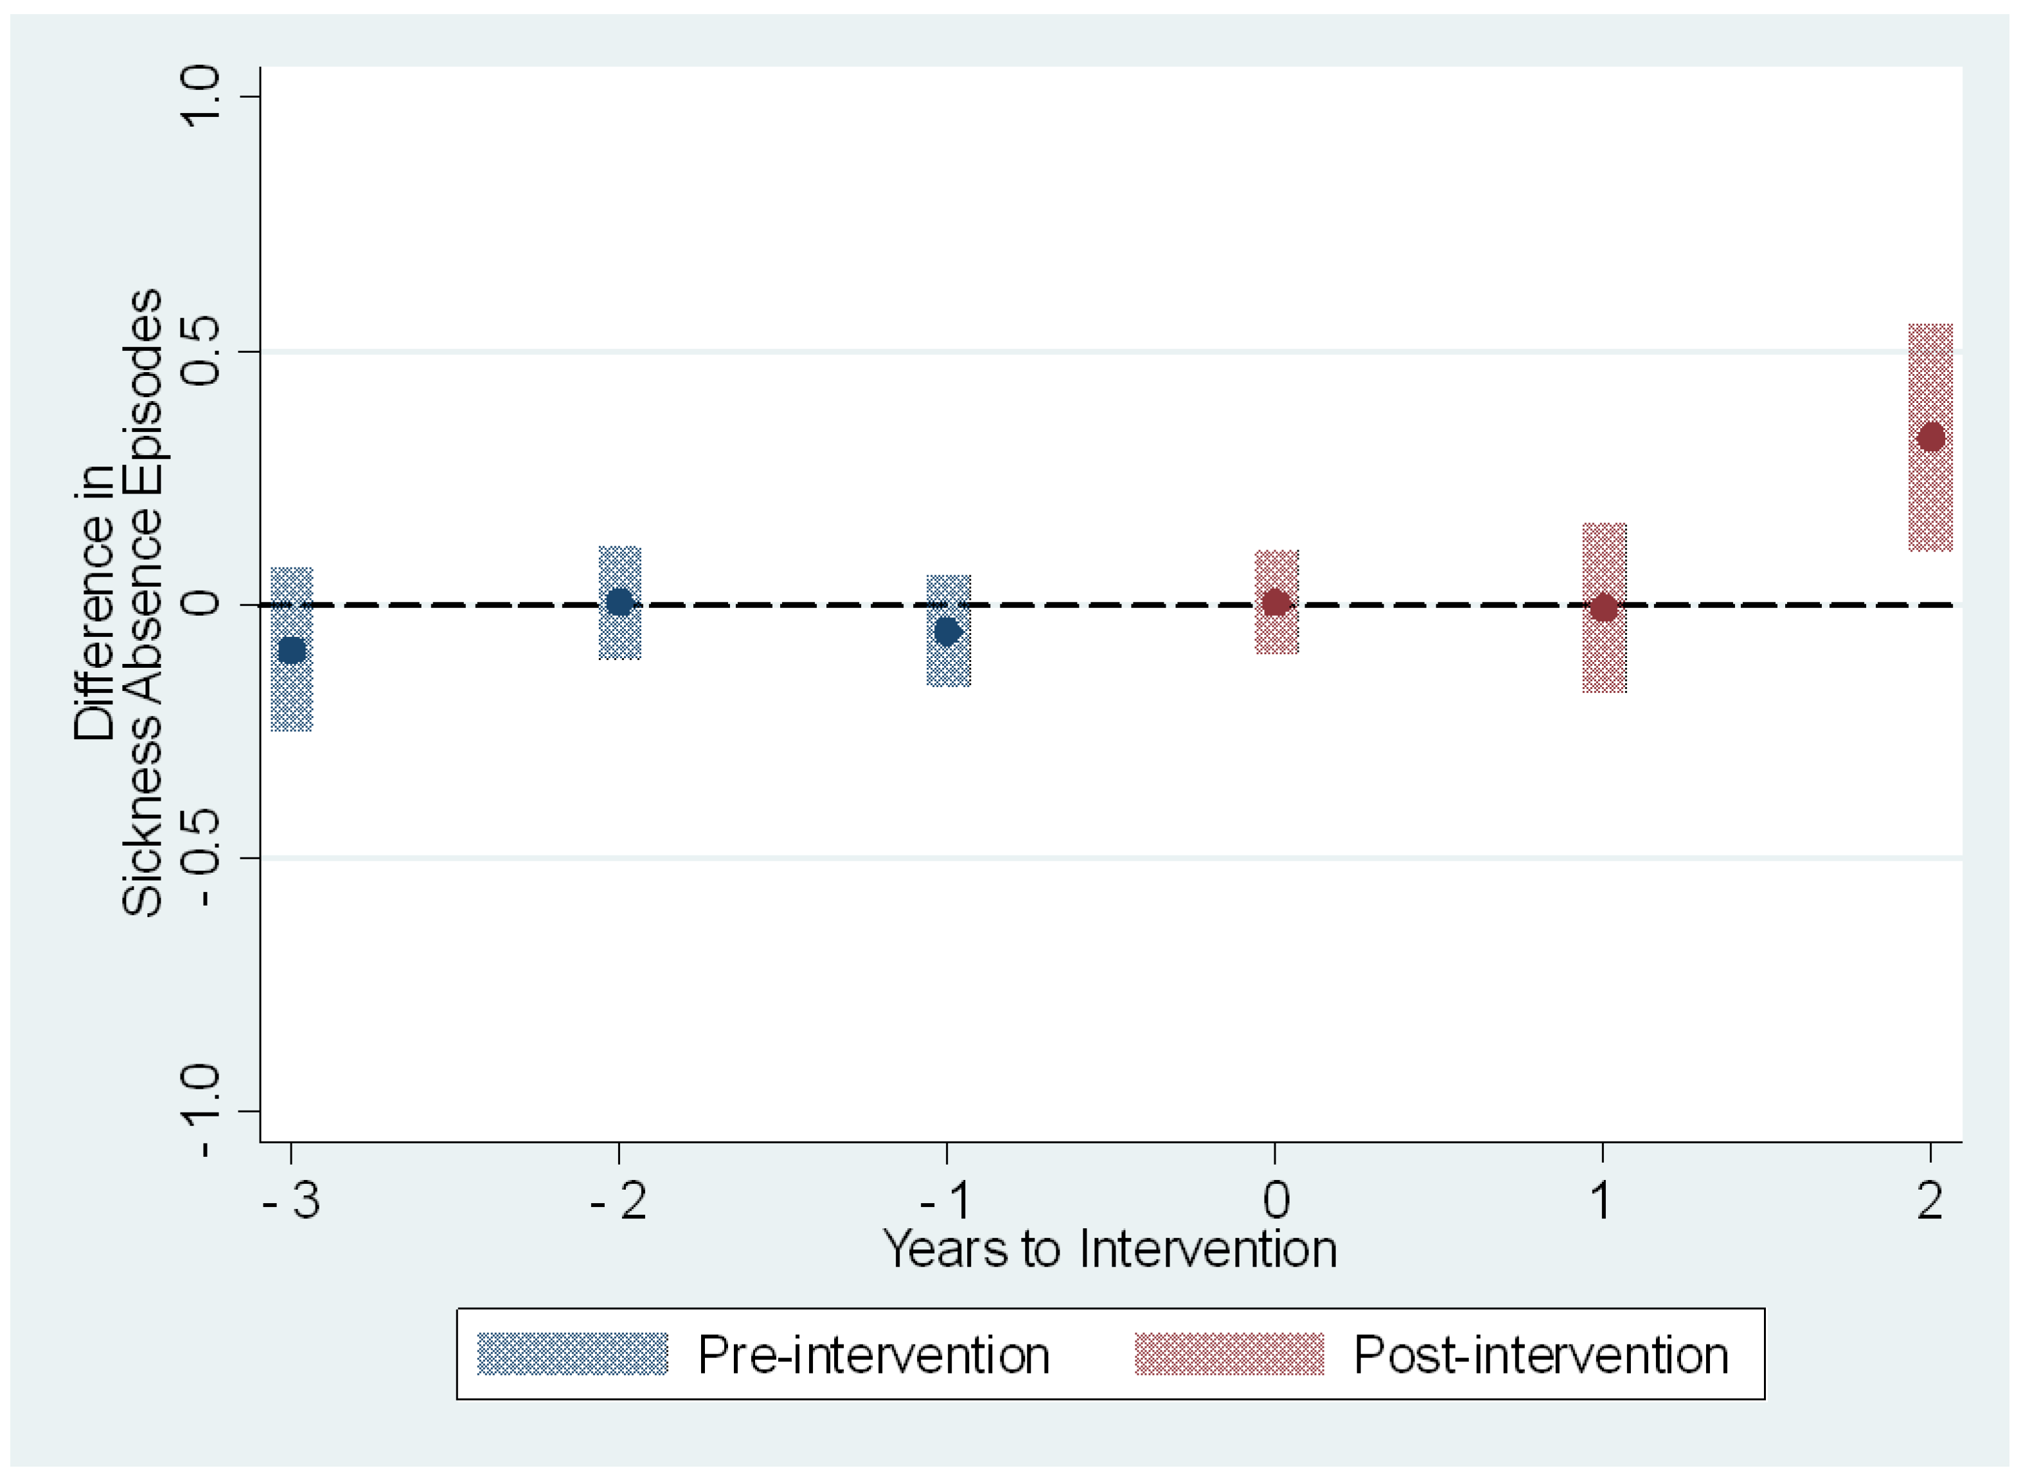Viewport: 2021px width, 1475px height.
Task: Click the Difference in Sickness Absence Episodes title
Action: pyautogui.click(x=118, y=603)
